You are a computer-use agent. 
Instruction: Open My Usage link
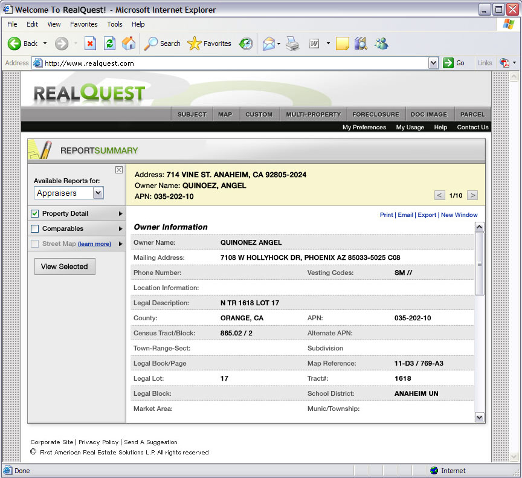(x=410, y=127)
